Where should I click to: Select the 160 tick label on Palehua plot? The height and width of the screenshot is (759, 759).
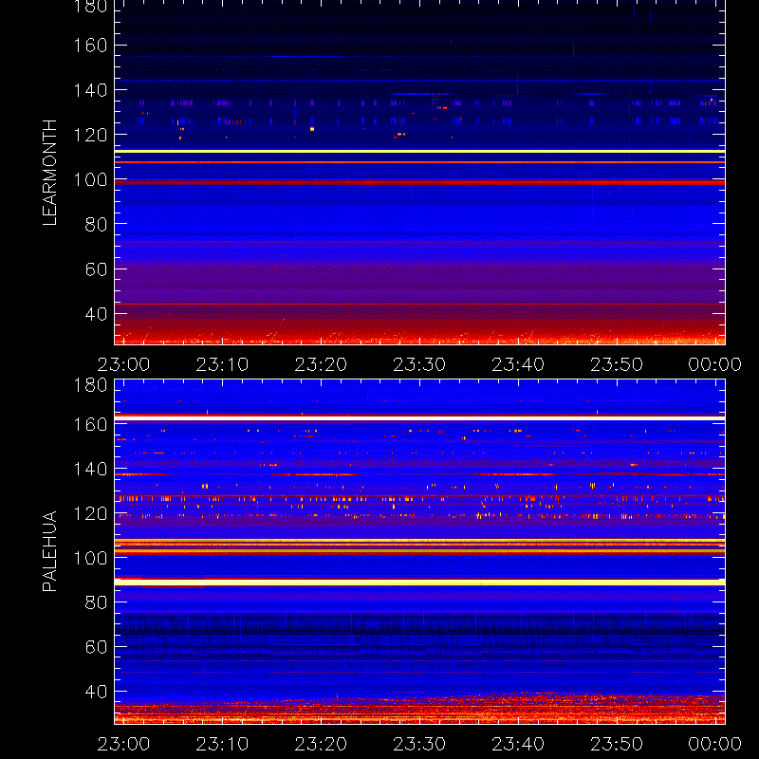pos(90,424)
